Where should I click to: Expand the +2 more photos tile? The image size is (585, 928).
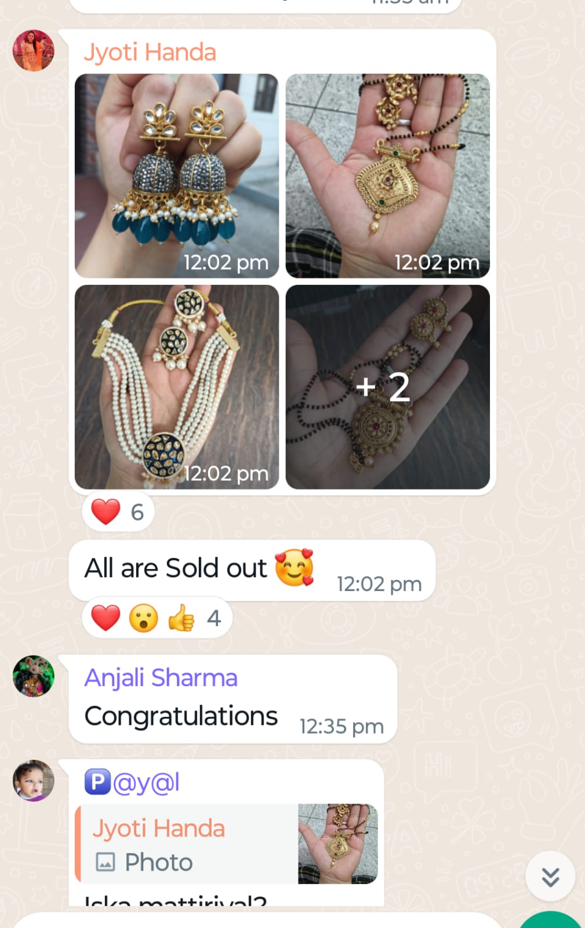click(x=388, y=387)
